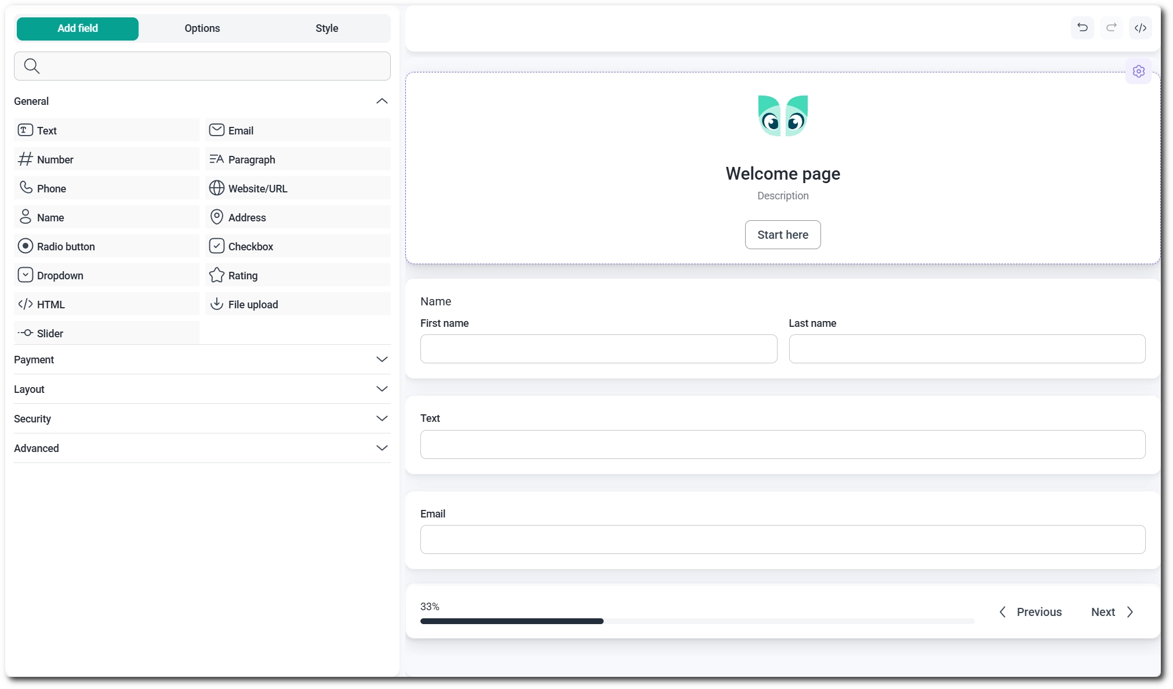Add a File upload field
The width and height of the screenshot is (1173, 689).
298,304
